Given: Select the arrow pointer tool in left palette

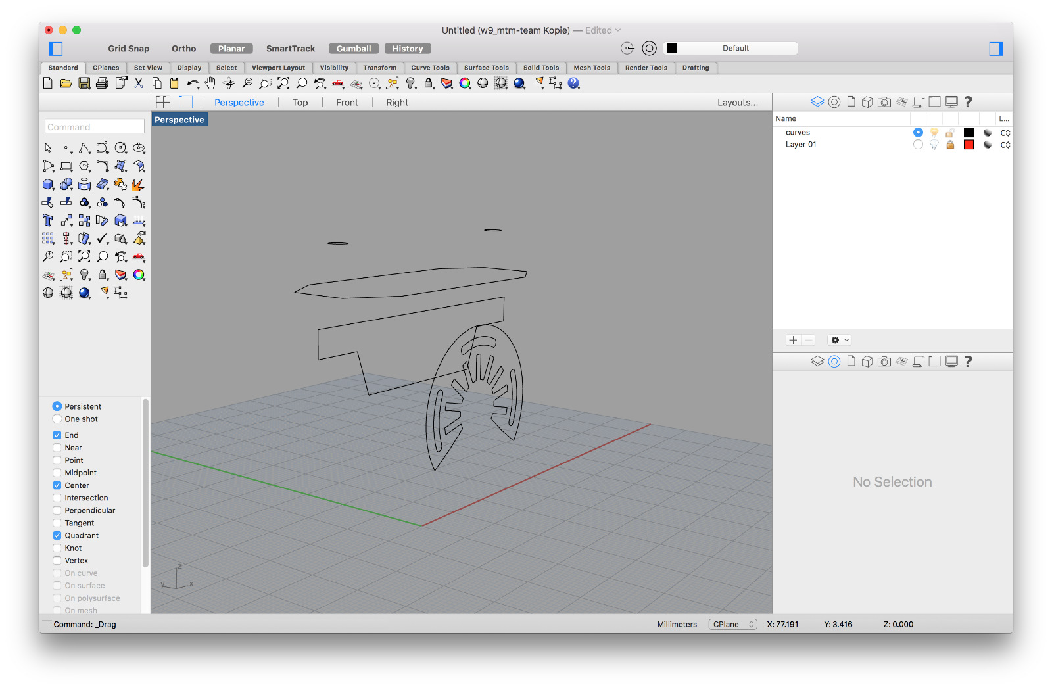Looking at the screenshot, I should click(48, 148).
